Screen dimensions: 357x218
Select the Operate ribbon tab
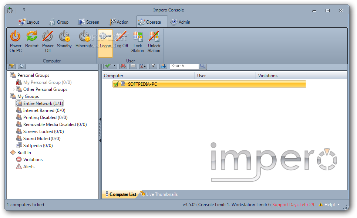(152, 22)
